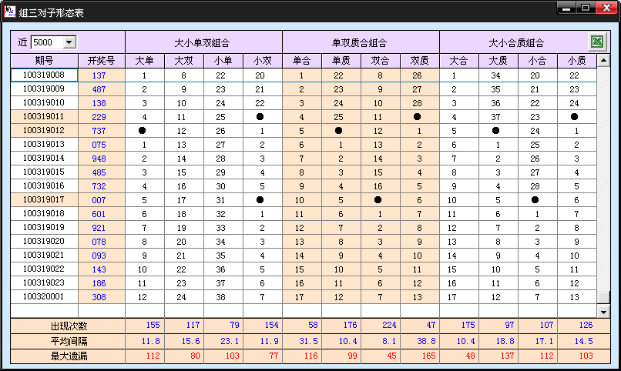Click the 期号 column header
Image resolution: width=621 pixels, height=371 pixels.
(44, 61)
